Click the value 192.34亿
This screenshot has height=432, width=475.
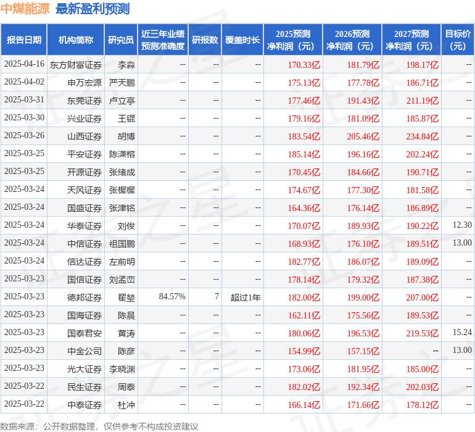click(x=363, y=387)
